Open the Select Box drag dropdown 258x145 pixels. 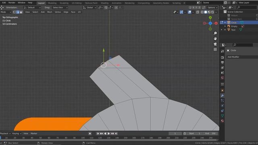point(60,8)
